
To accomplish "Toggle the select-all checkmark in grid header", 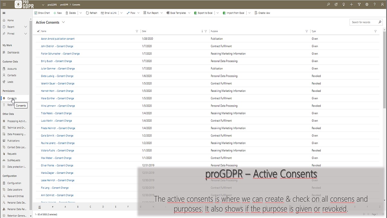I will (38, 31).
